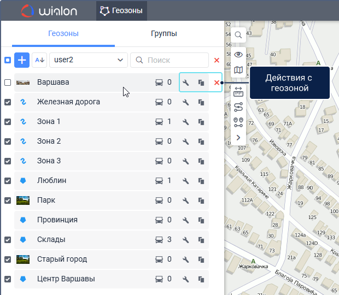Viewport: 339px width, 295px height.
Task: Click the blue plus button to create a geofence
Action: coord(22,60)
